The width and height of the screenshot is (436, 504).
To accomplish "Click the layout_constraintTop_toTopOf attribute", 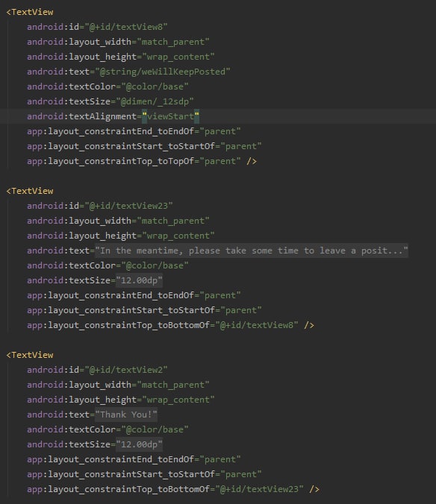I will tap(110, 161).
